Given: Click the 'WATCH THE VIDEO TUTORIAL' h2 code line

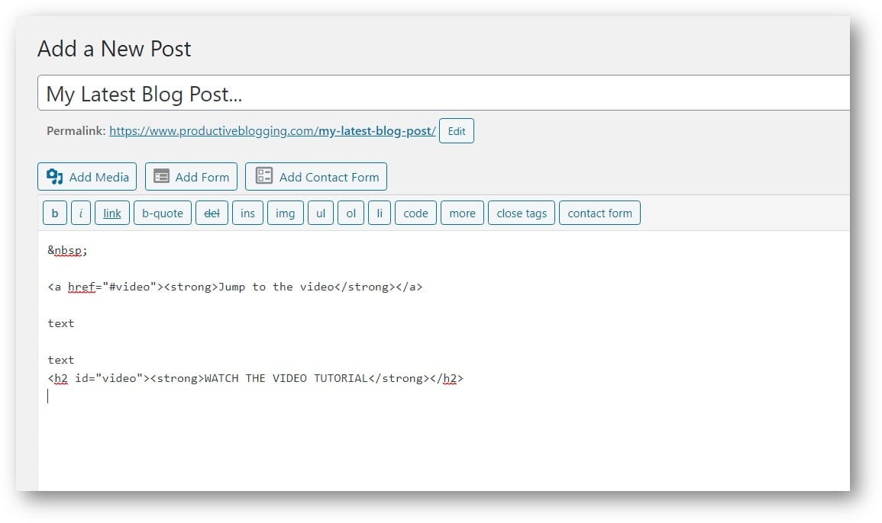Looking at the screenshot, I should coord(255,378).
